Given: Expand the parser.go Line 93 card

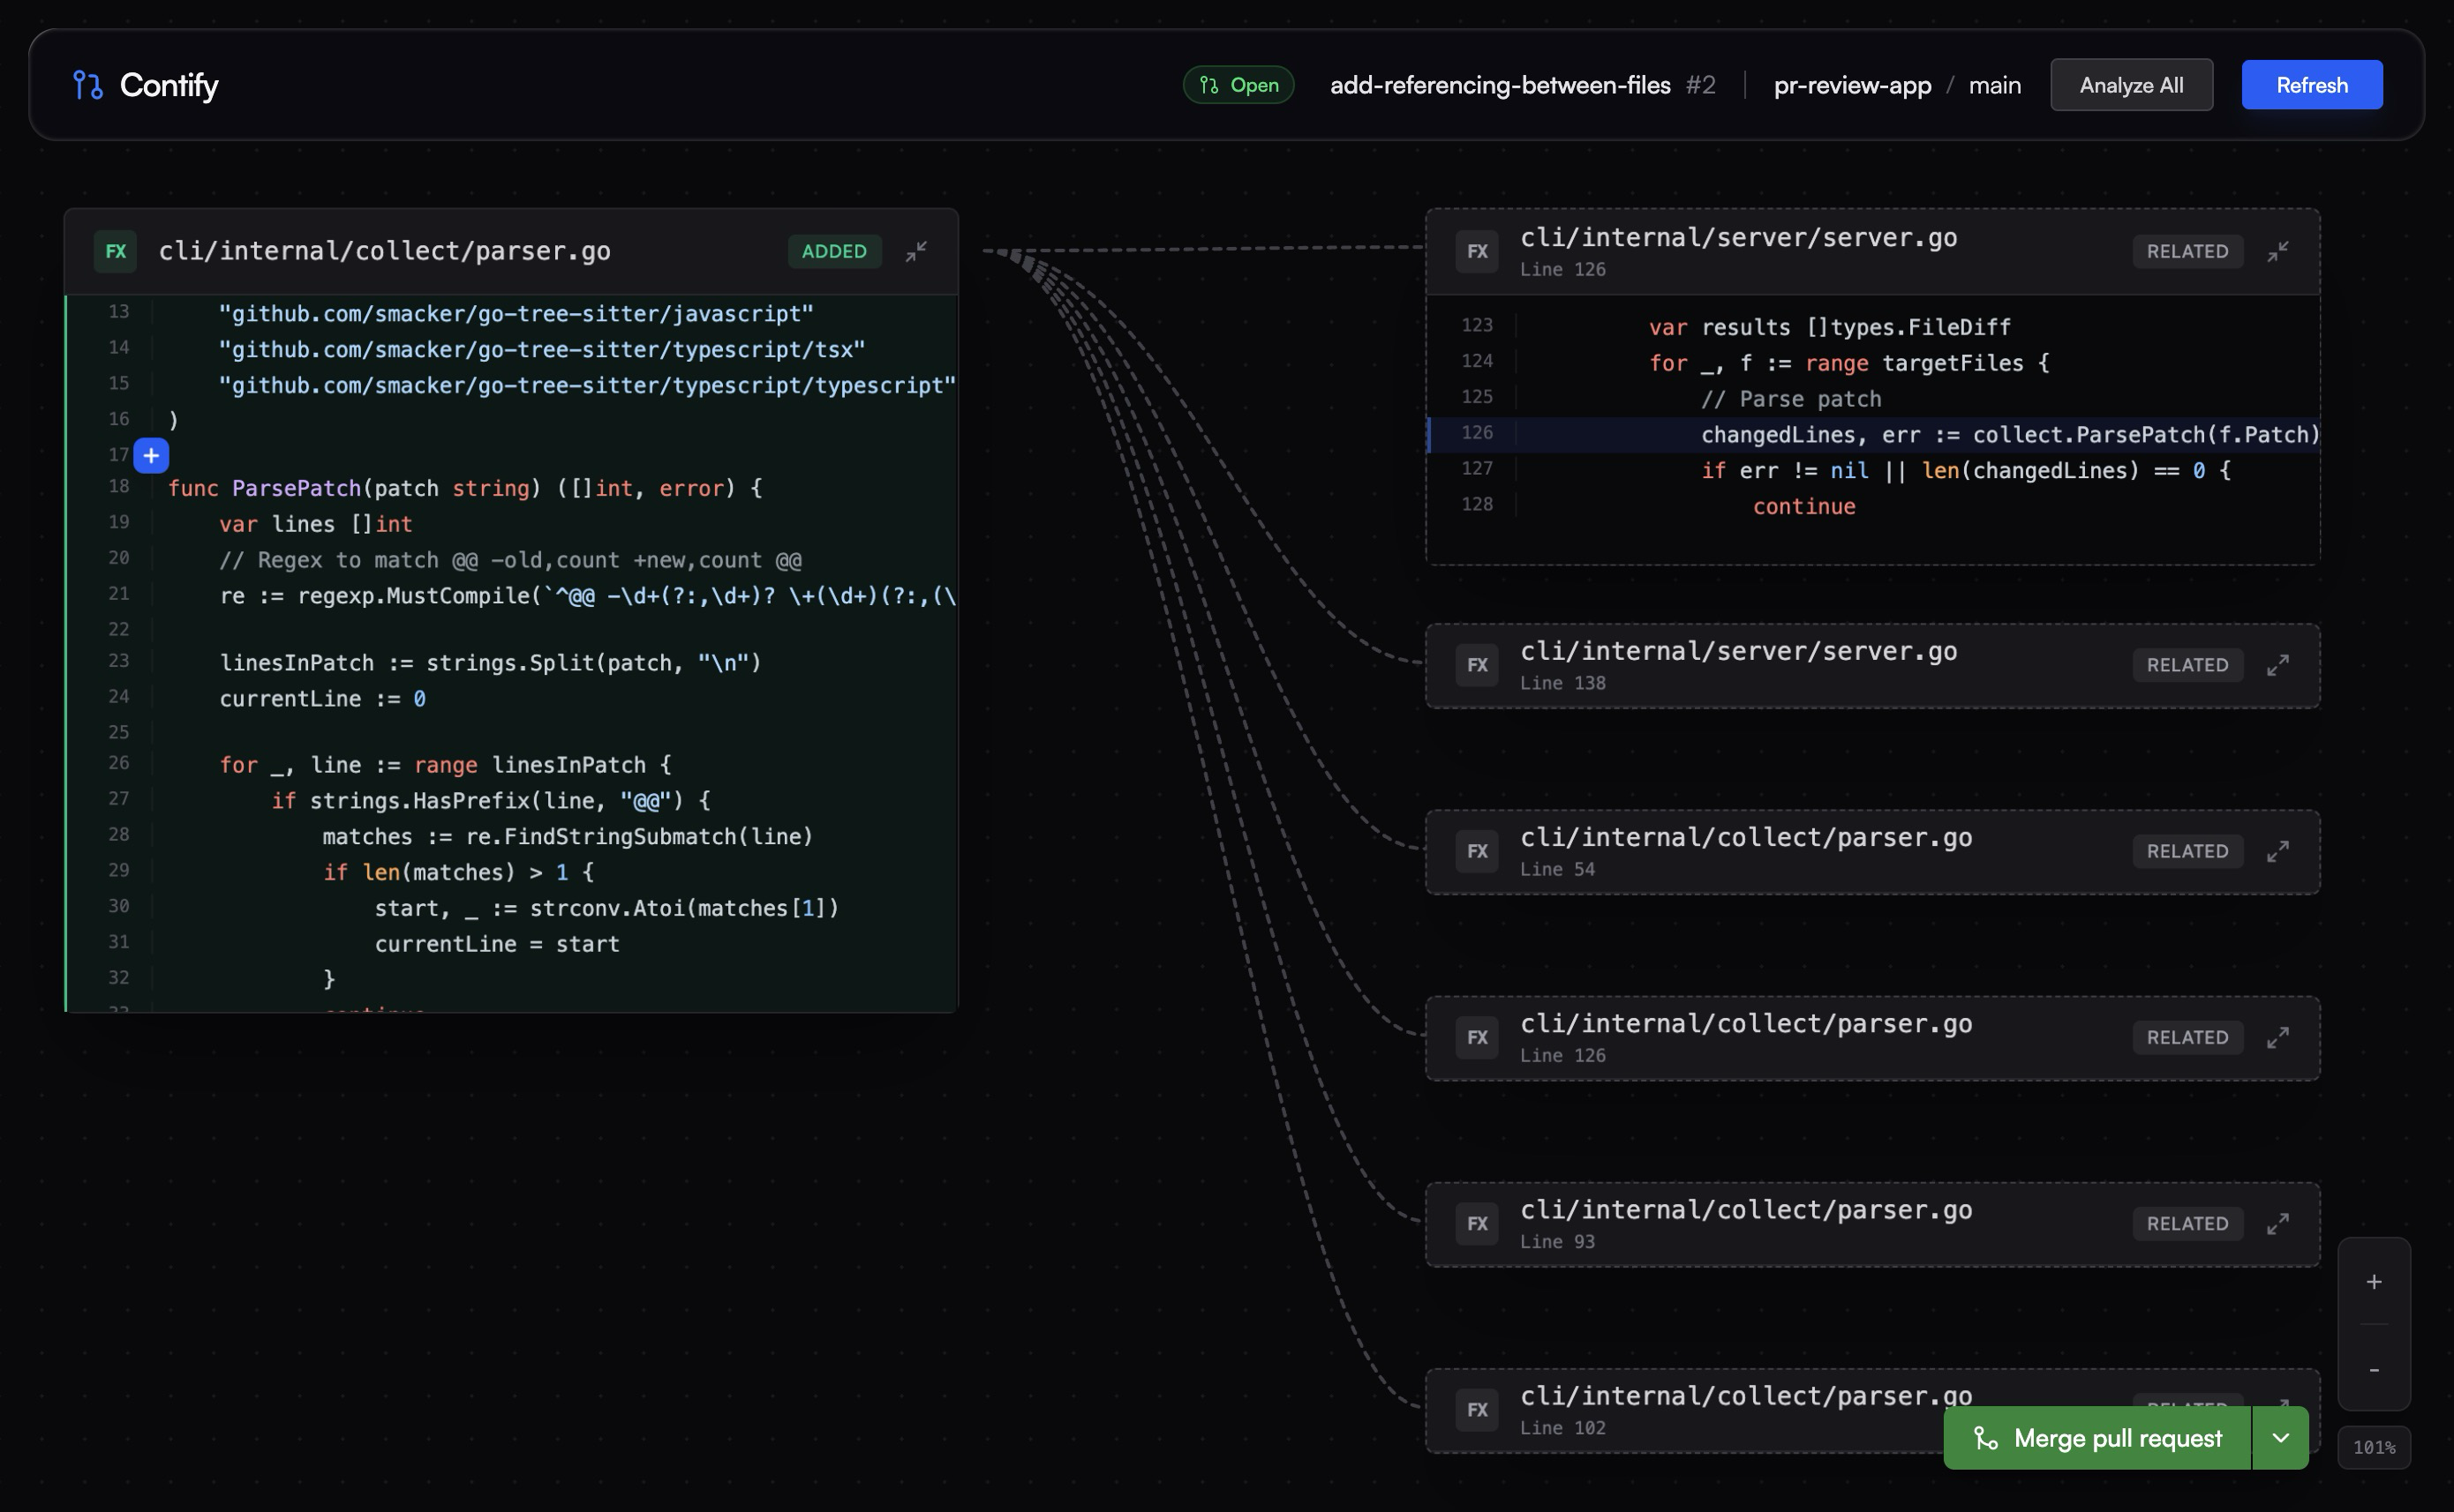Looking at the screenshot, I should 2277,1224.
